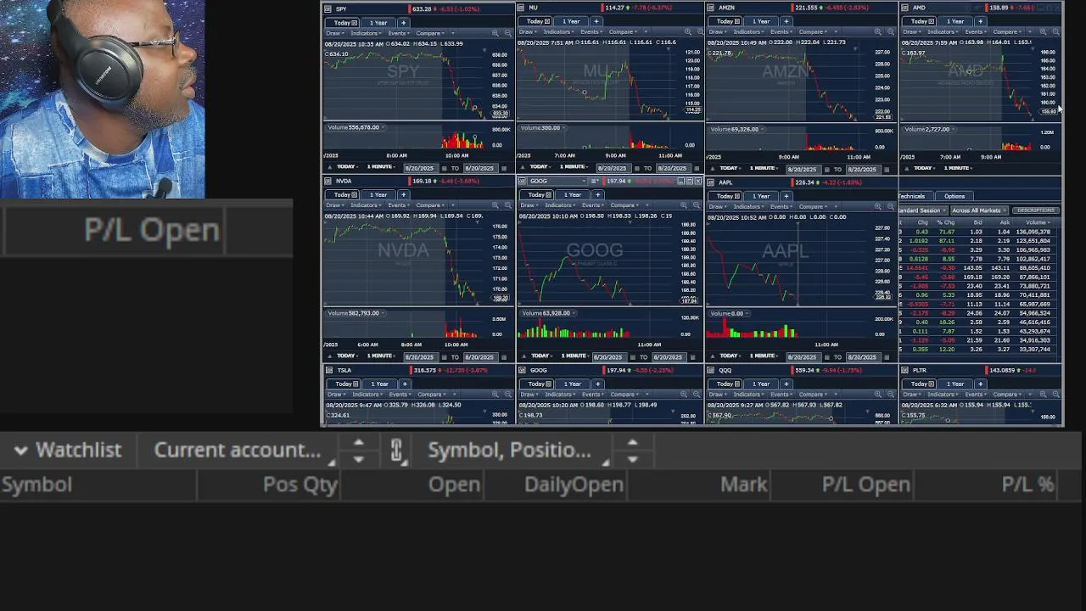
Task: Collapse the Watchlist section chevron
Action: (21, 451)
